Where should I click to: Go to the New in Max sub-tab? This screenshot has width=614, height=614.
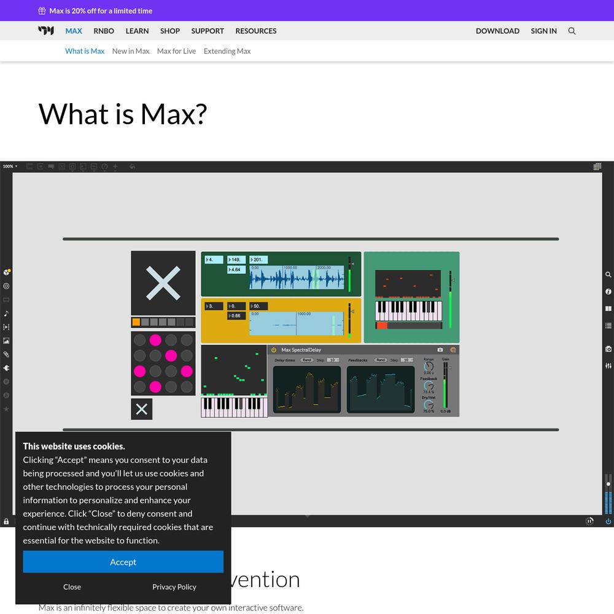tap(131, 52)
